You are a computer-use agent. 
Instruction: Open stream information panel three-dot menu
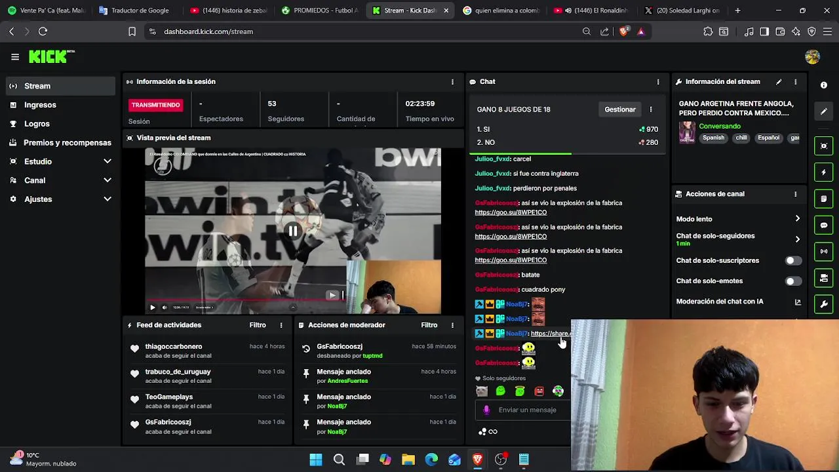click(x=796, y=82)
